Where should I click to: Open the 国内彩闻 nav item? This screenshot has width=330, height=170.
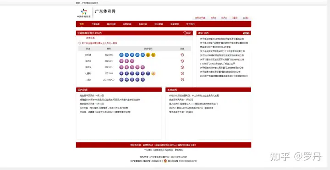click(111, 24)
